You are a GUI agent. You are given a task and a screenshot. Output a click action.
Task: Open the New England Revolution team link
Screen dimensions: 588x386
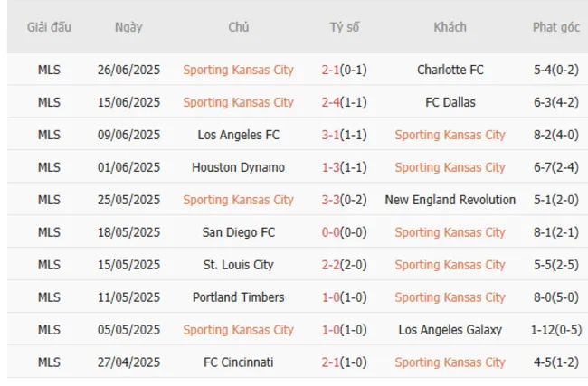(x=450, y=199)
